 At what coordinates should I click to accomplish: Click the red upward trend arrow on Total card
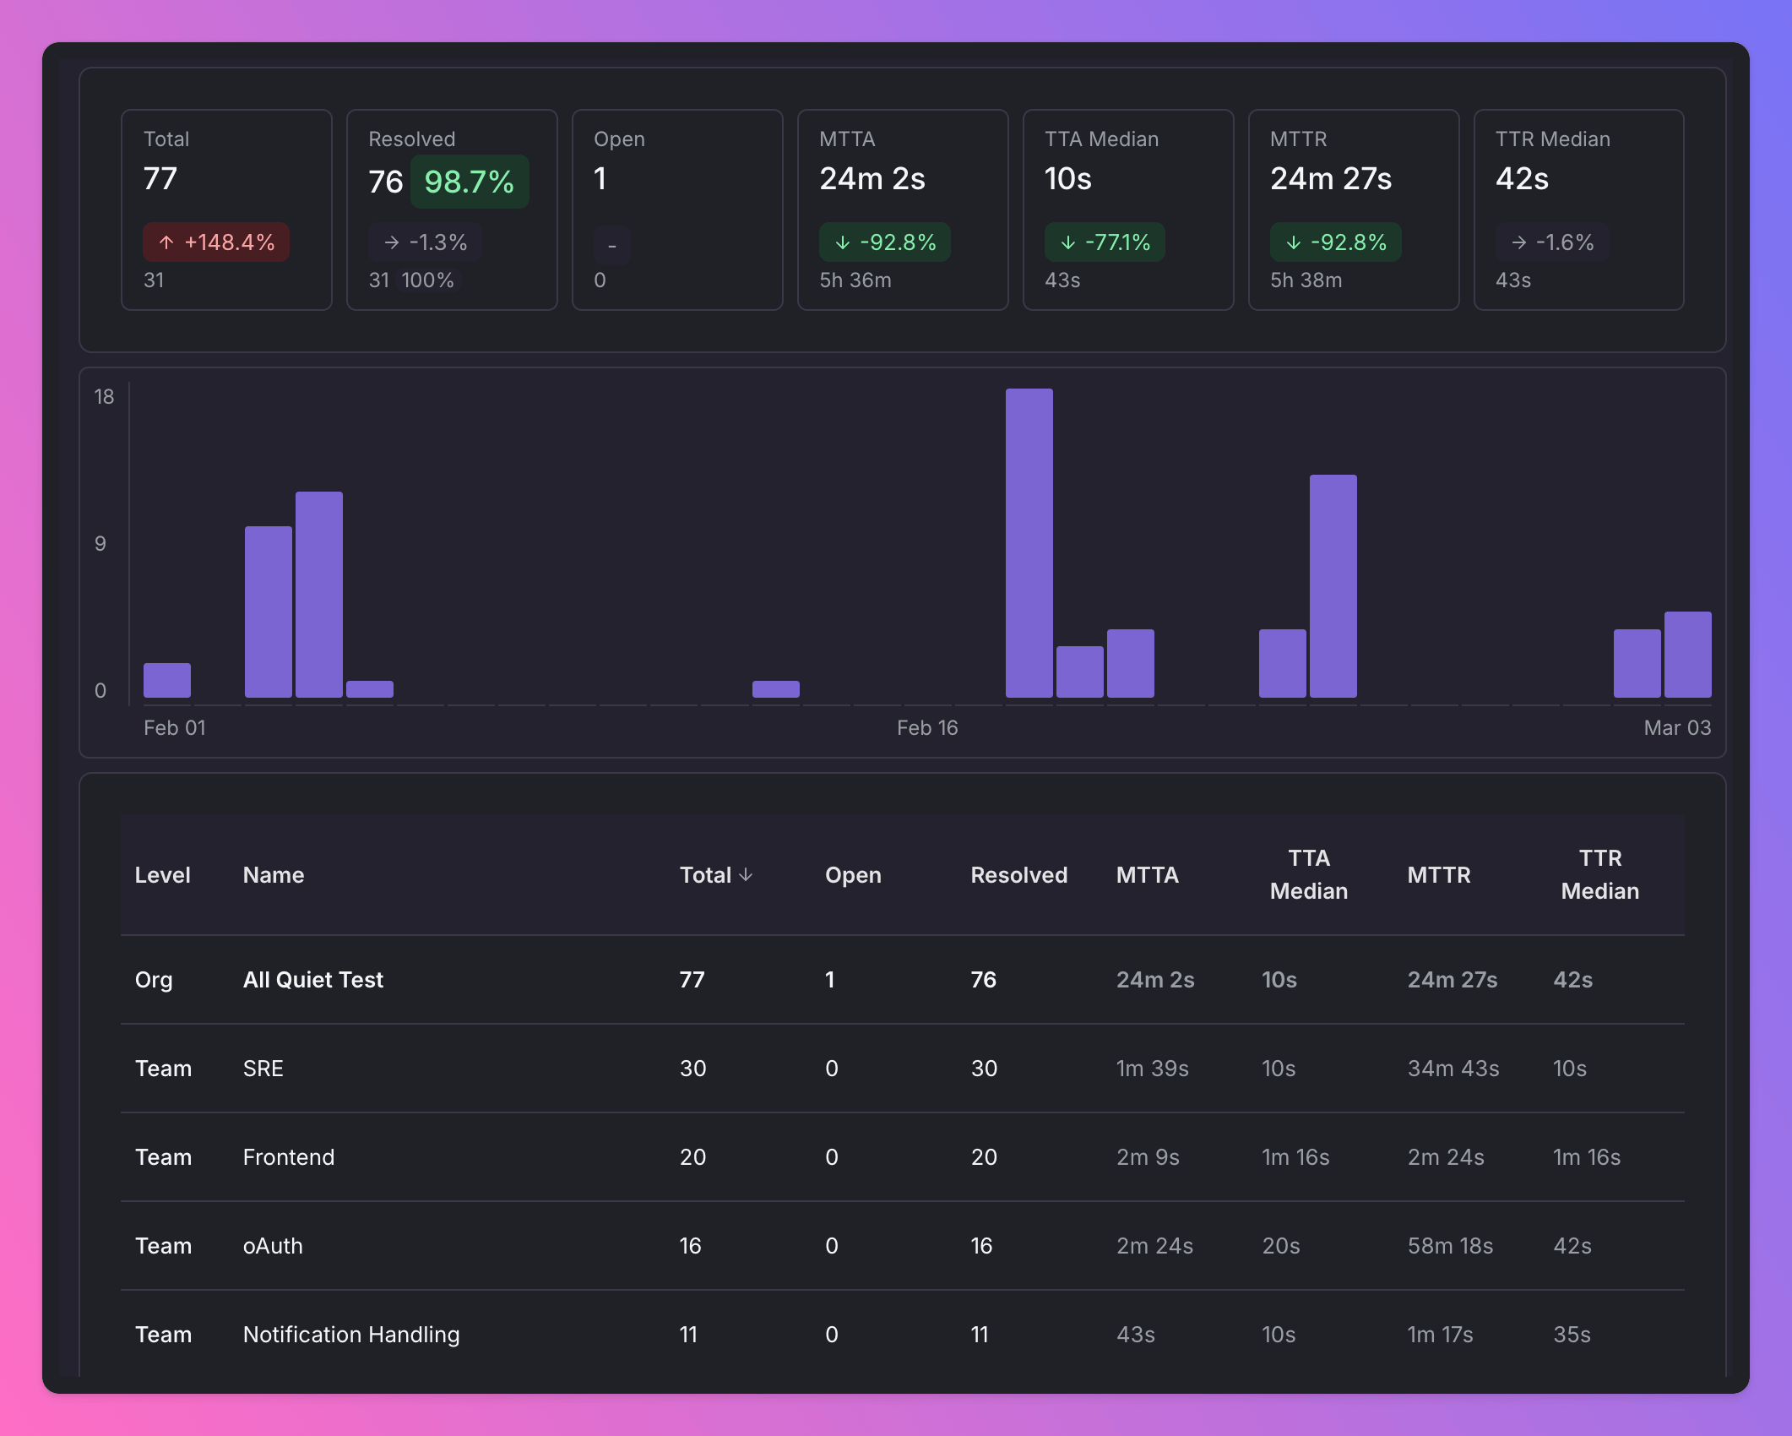pos(167,242)
